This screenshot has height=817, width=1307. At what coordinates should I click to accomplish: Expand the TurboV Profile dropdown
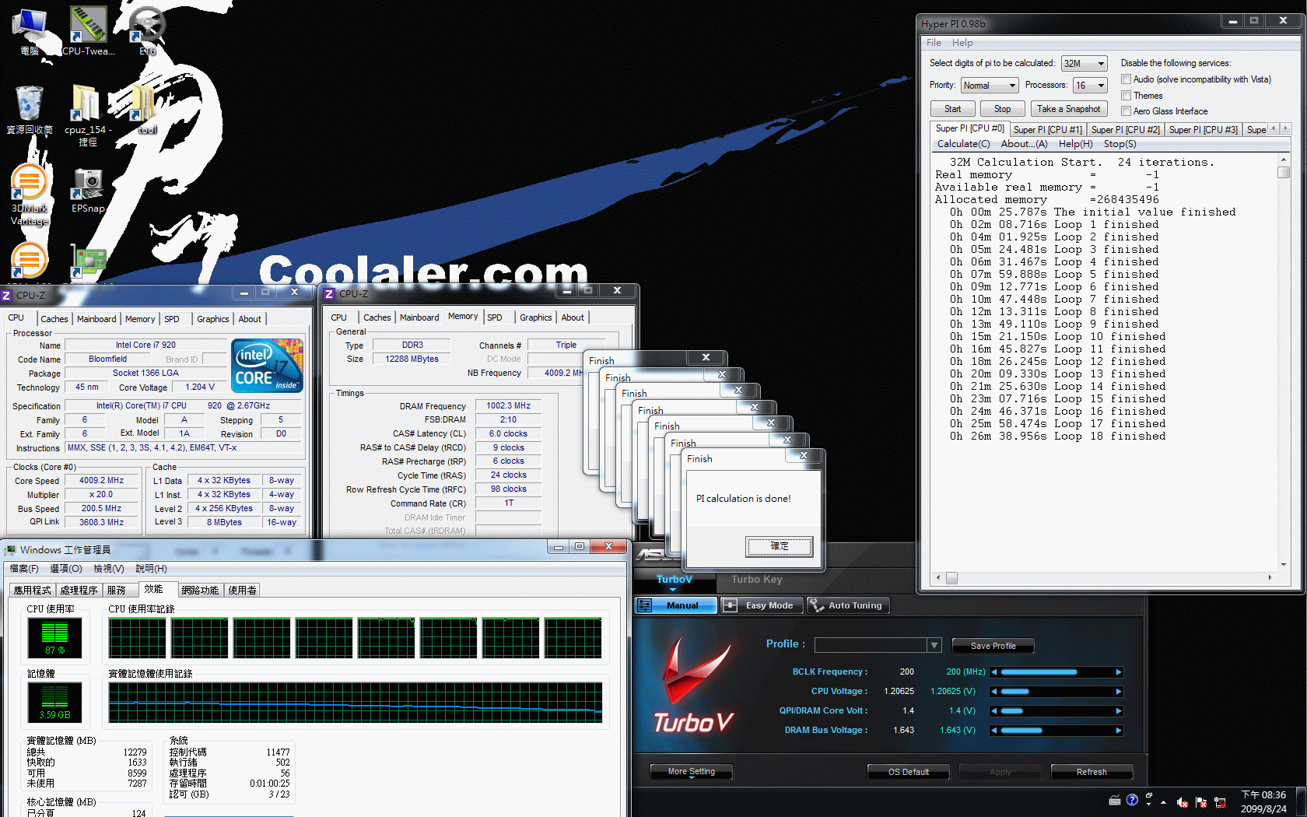(x=934, y=644)
